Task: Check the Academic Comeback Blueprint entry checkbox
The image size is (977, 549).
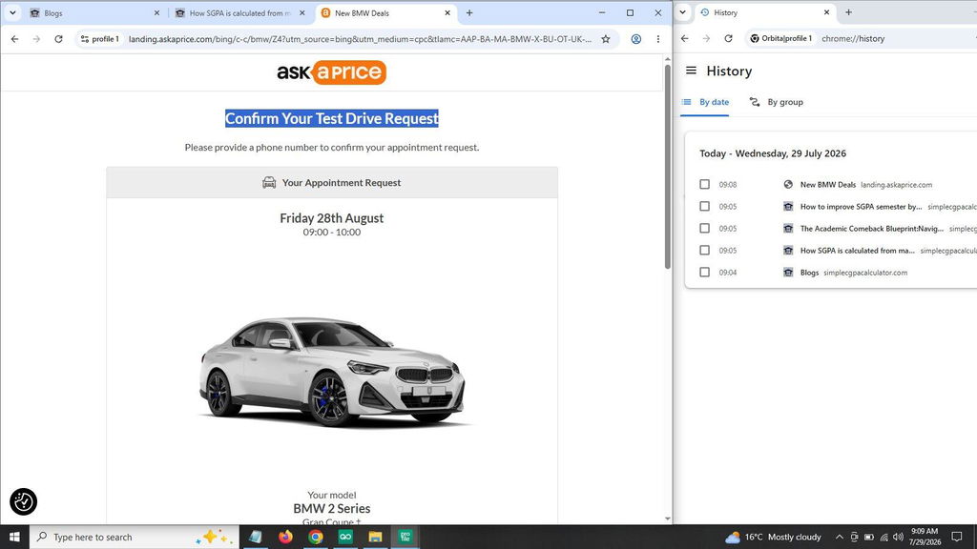Action: (x=704, y=229)
